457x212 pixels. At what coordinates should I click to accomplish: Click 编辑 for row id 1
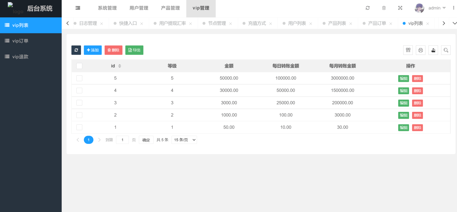[x=404, y=128]
